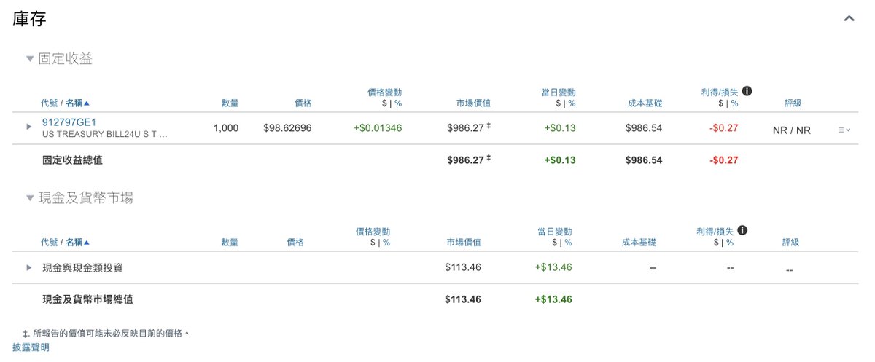Expand the 912797GE1 row details arrow

tap(29, 127)
